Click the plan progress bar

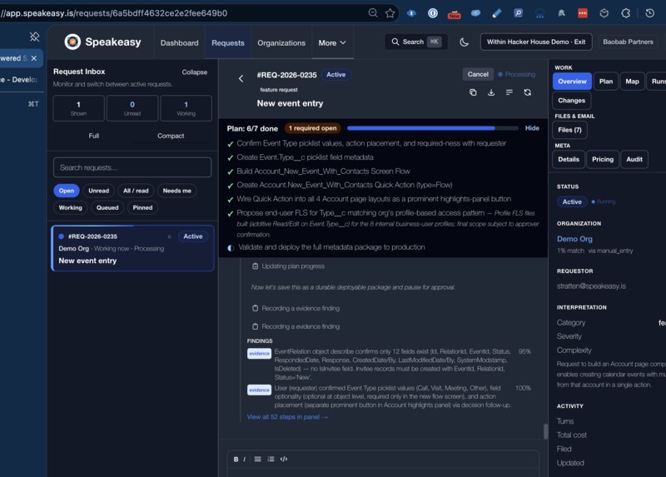tap(432, 128)
